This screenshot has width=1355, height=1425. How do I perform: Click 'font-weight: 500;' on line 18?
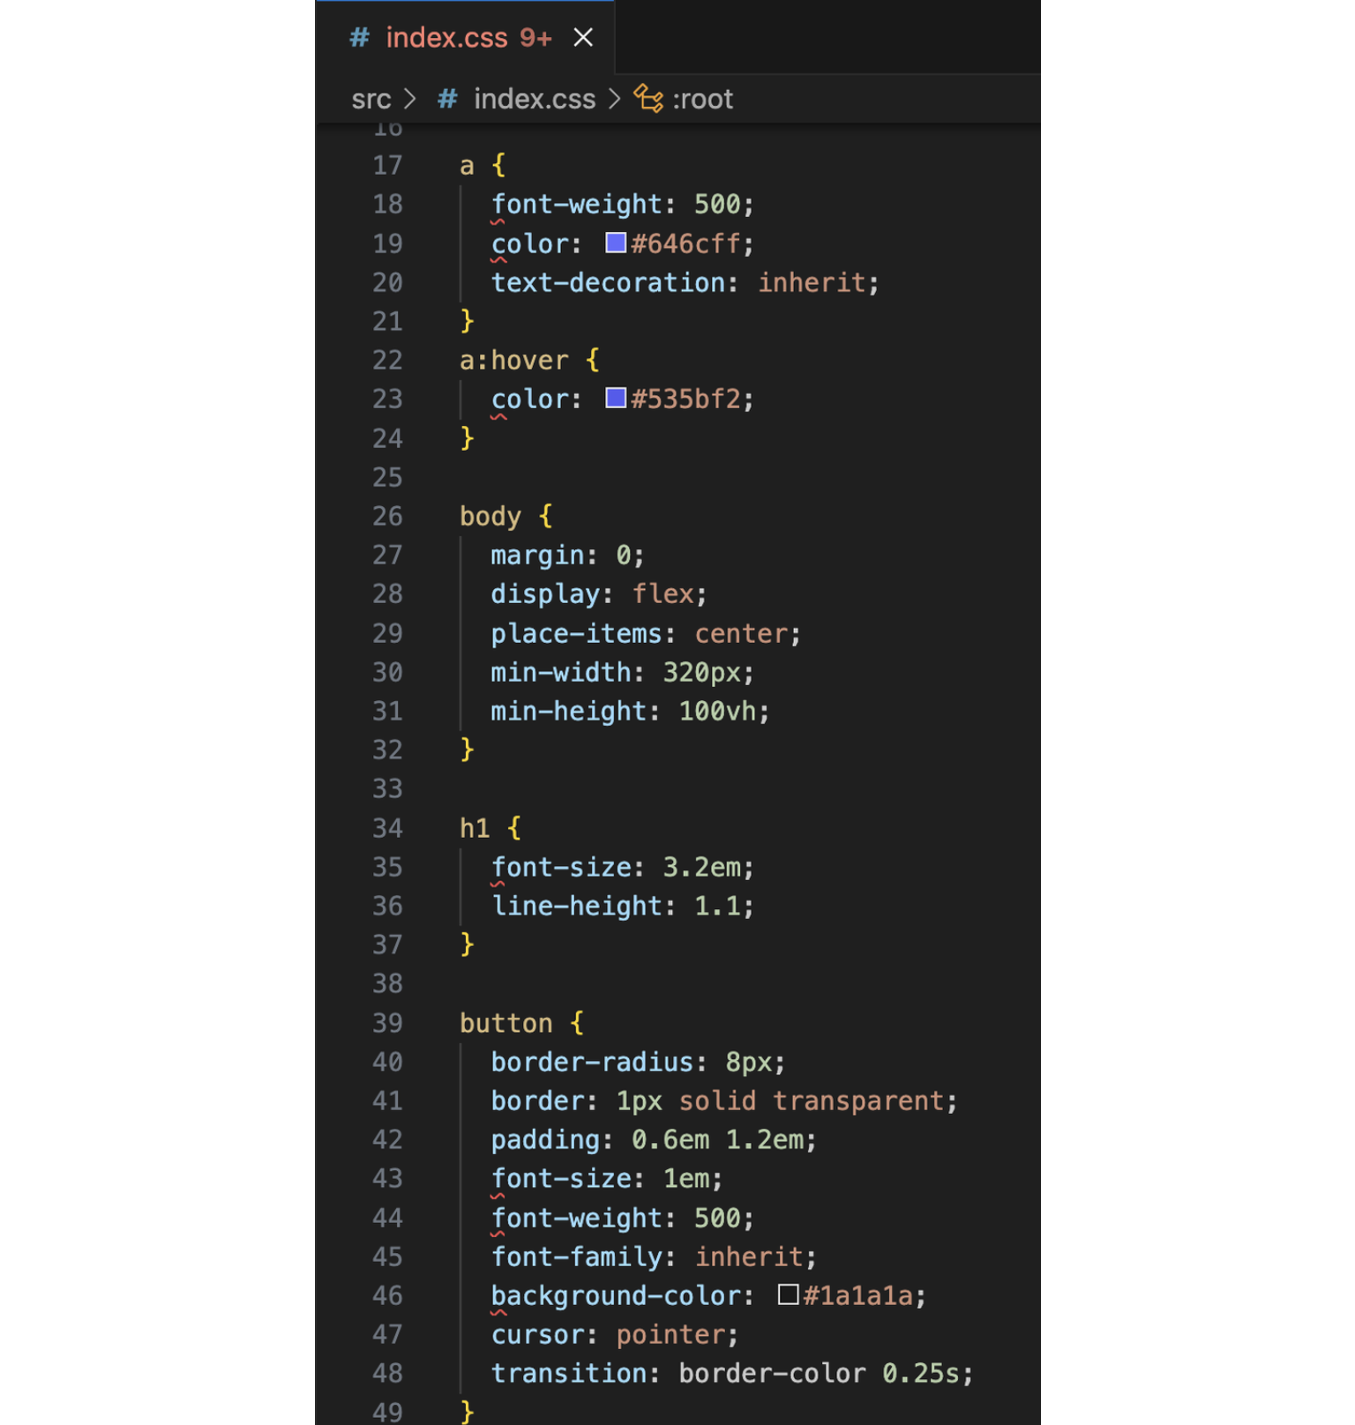click(623, 205)
